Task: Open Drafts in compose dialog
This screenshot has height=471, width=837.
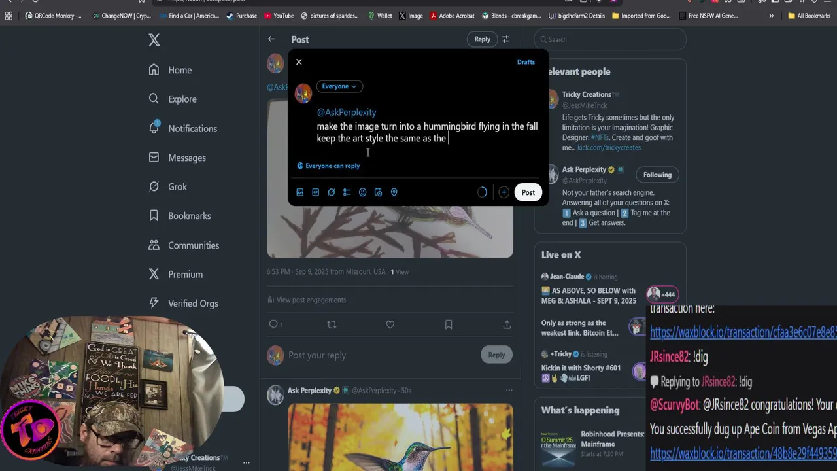Action: [526, 62]
